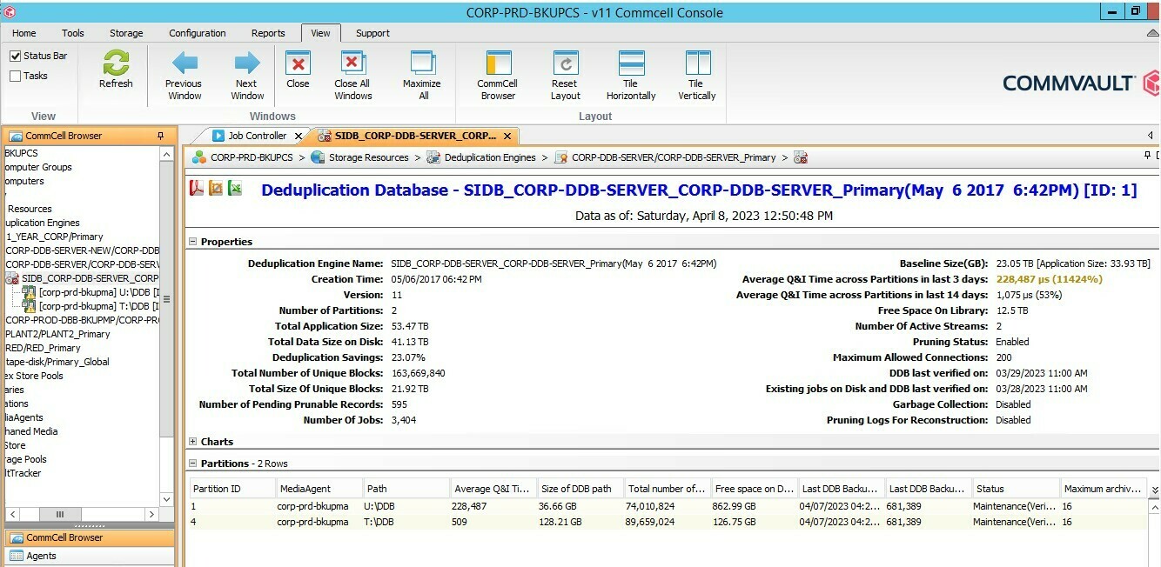The width and height of the screenshot is (1161, 567).
Task: Sort by MediaAgent column header
Action: 319,489
